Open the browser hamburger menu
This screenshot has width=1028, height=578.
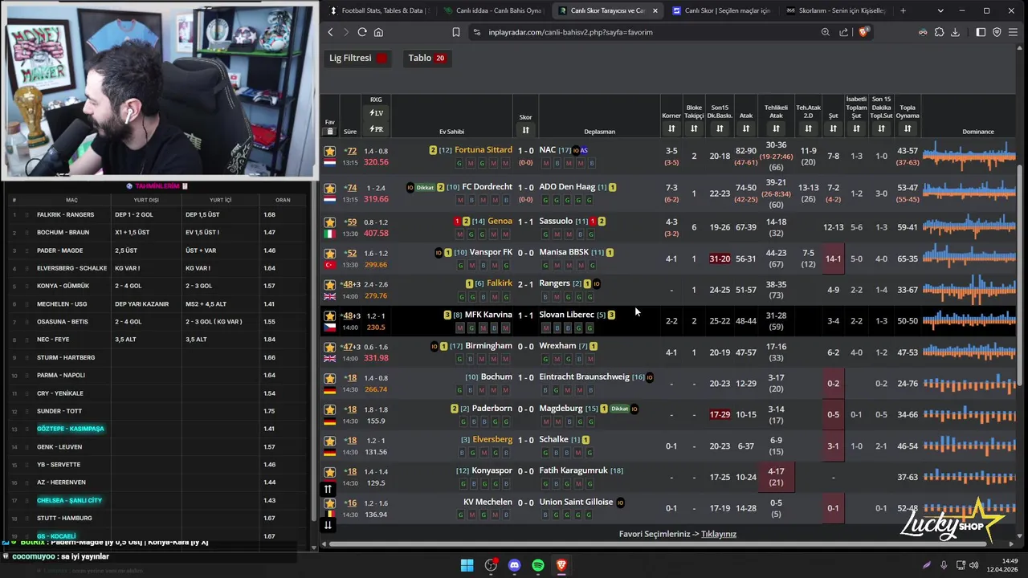[x=1013, y=32]
